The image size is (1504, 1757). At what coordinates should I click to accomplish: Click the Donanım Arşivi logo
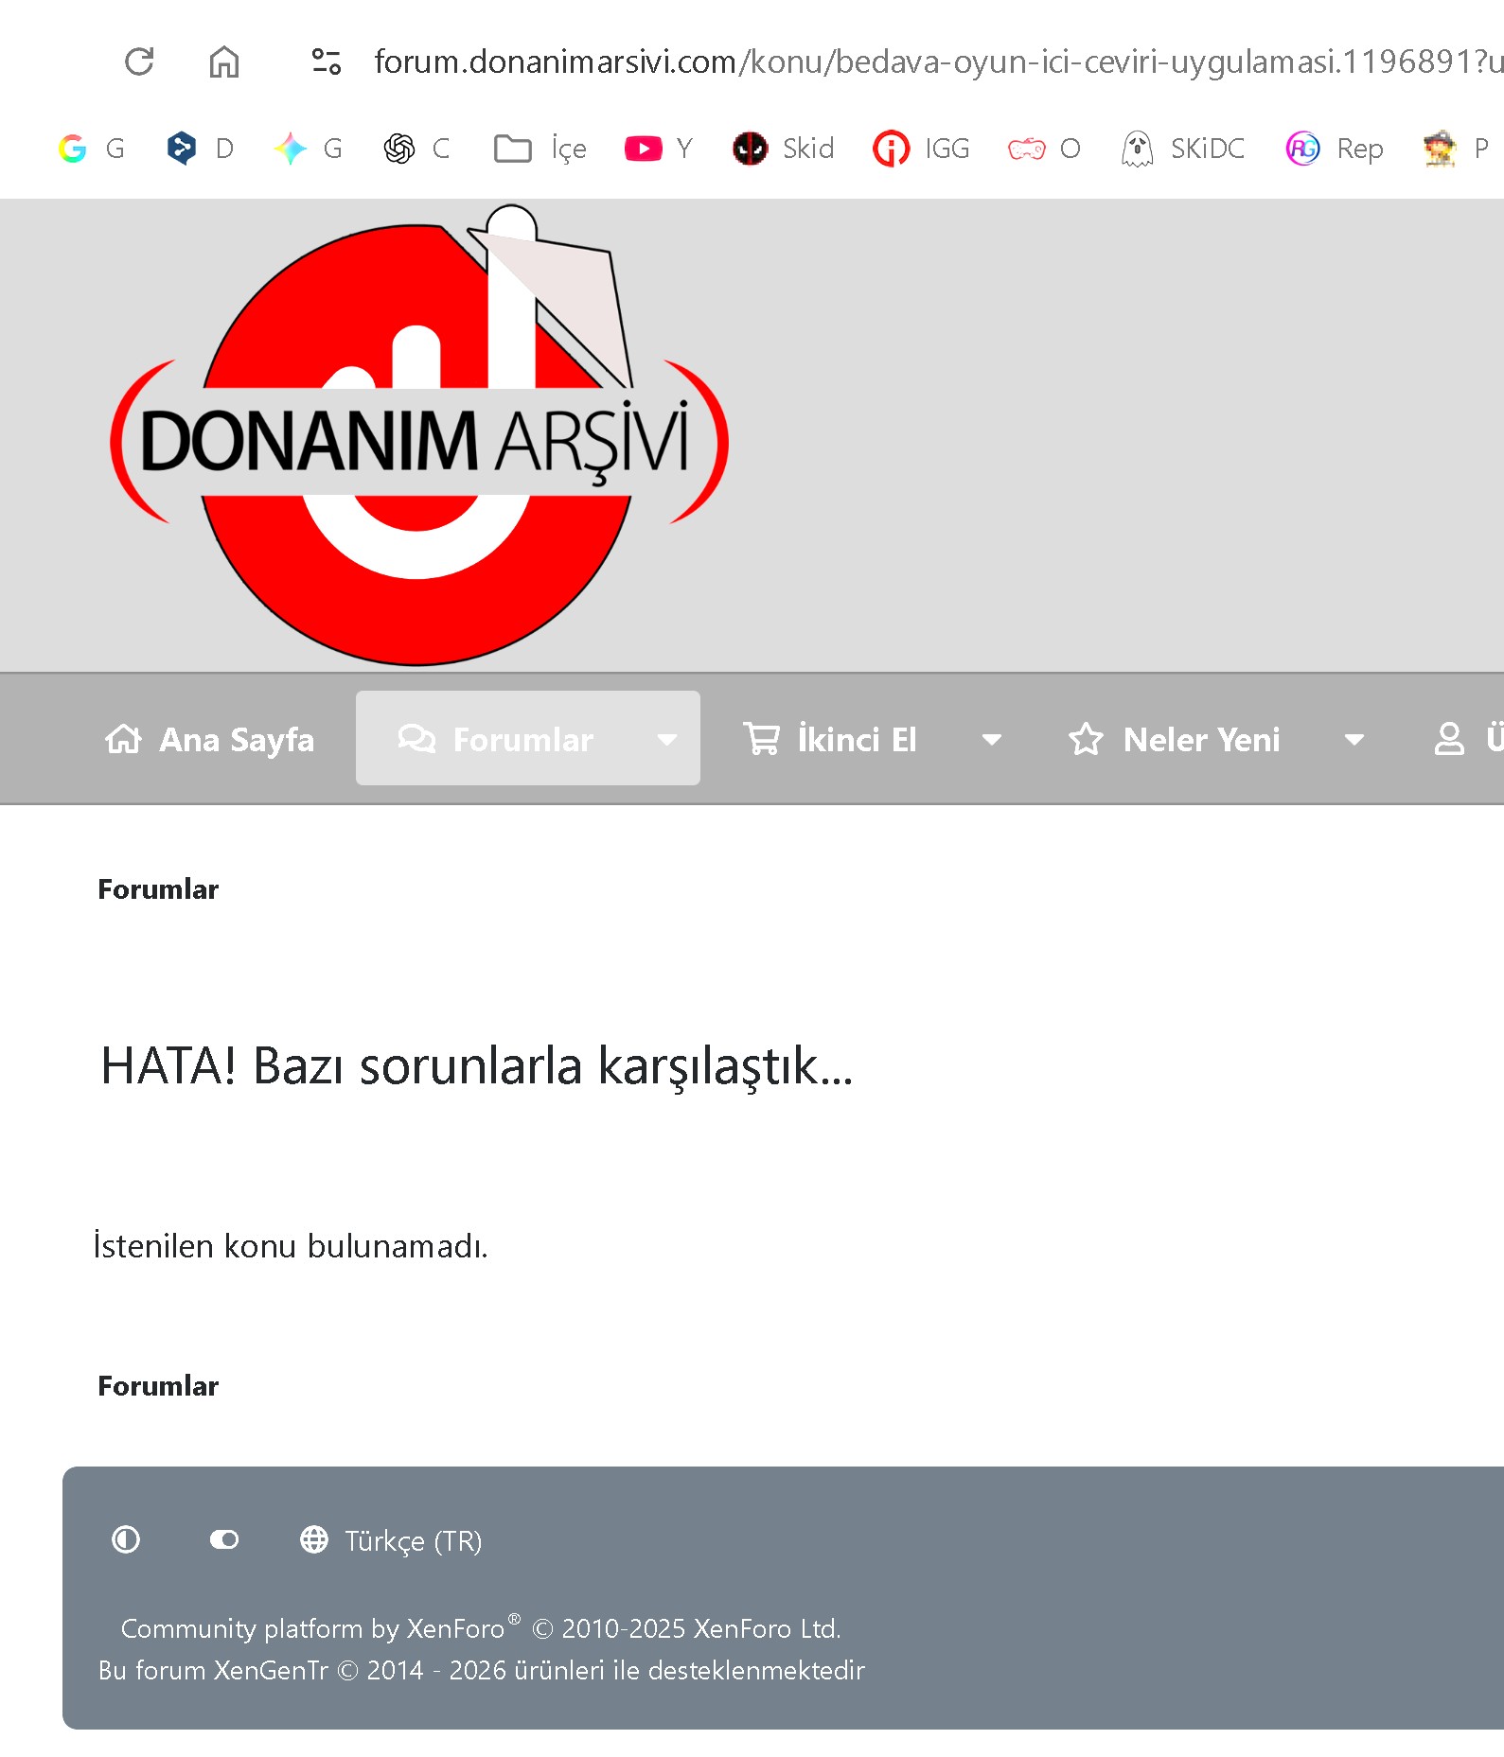(418, 437)
